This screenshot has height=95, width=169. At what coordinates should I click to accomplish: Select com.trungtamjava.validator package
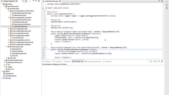tap(21, 45)
